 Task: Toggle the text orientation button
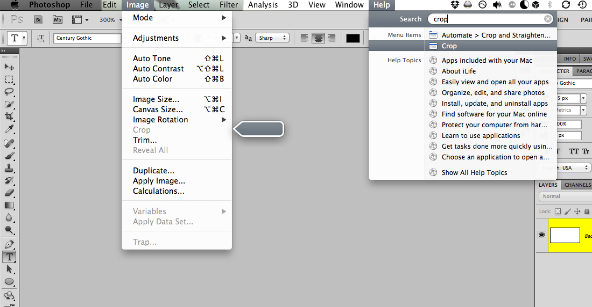pos(40,38)
